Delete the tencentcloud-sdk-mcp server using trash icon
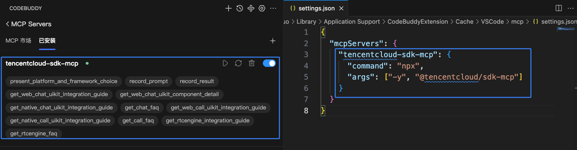The height and width of the screenshot is (150, 577). pos(252,63)
